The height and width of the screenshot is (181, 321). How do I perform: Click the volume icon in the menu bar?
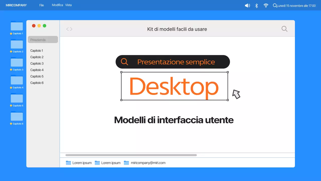(247, 5)
